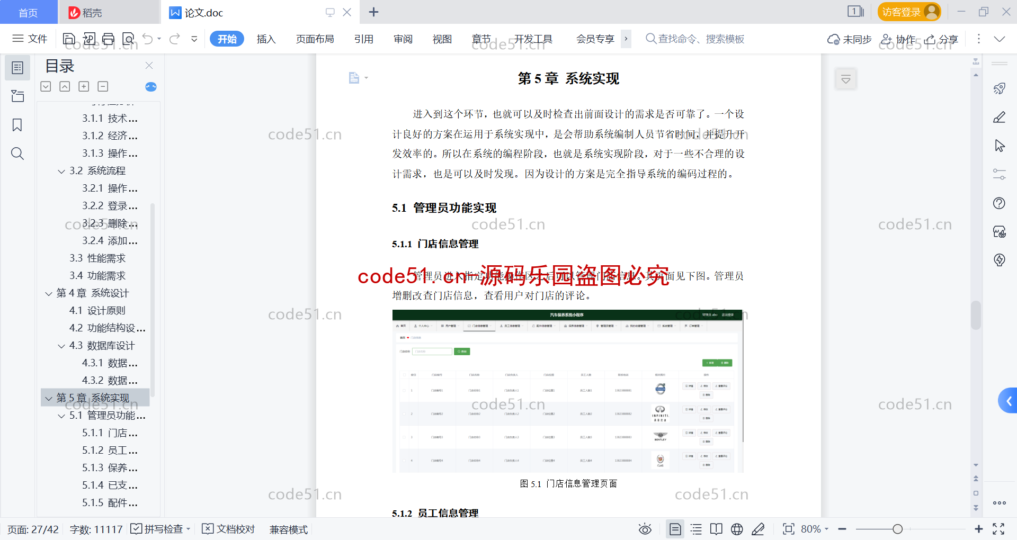Switch to web layout globe icon
This screenshot has width=1017, height=540.
(737, 529)
